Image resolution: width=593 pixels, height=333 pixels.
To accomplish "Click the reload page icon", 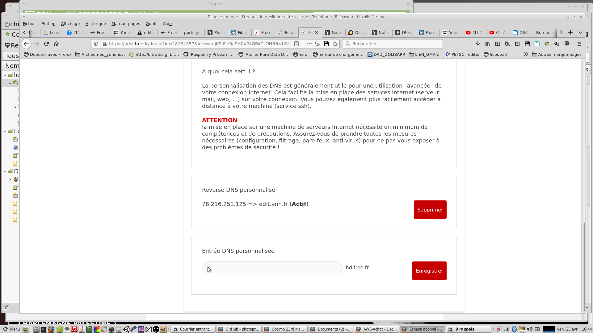I will click(46, 44).
